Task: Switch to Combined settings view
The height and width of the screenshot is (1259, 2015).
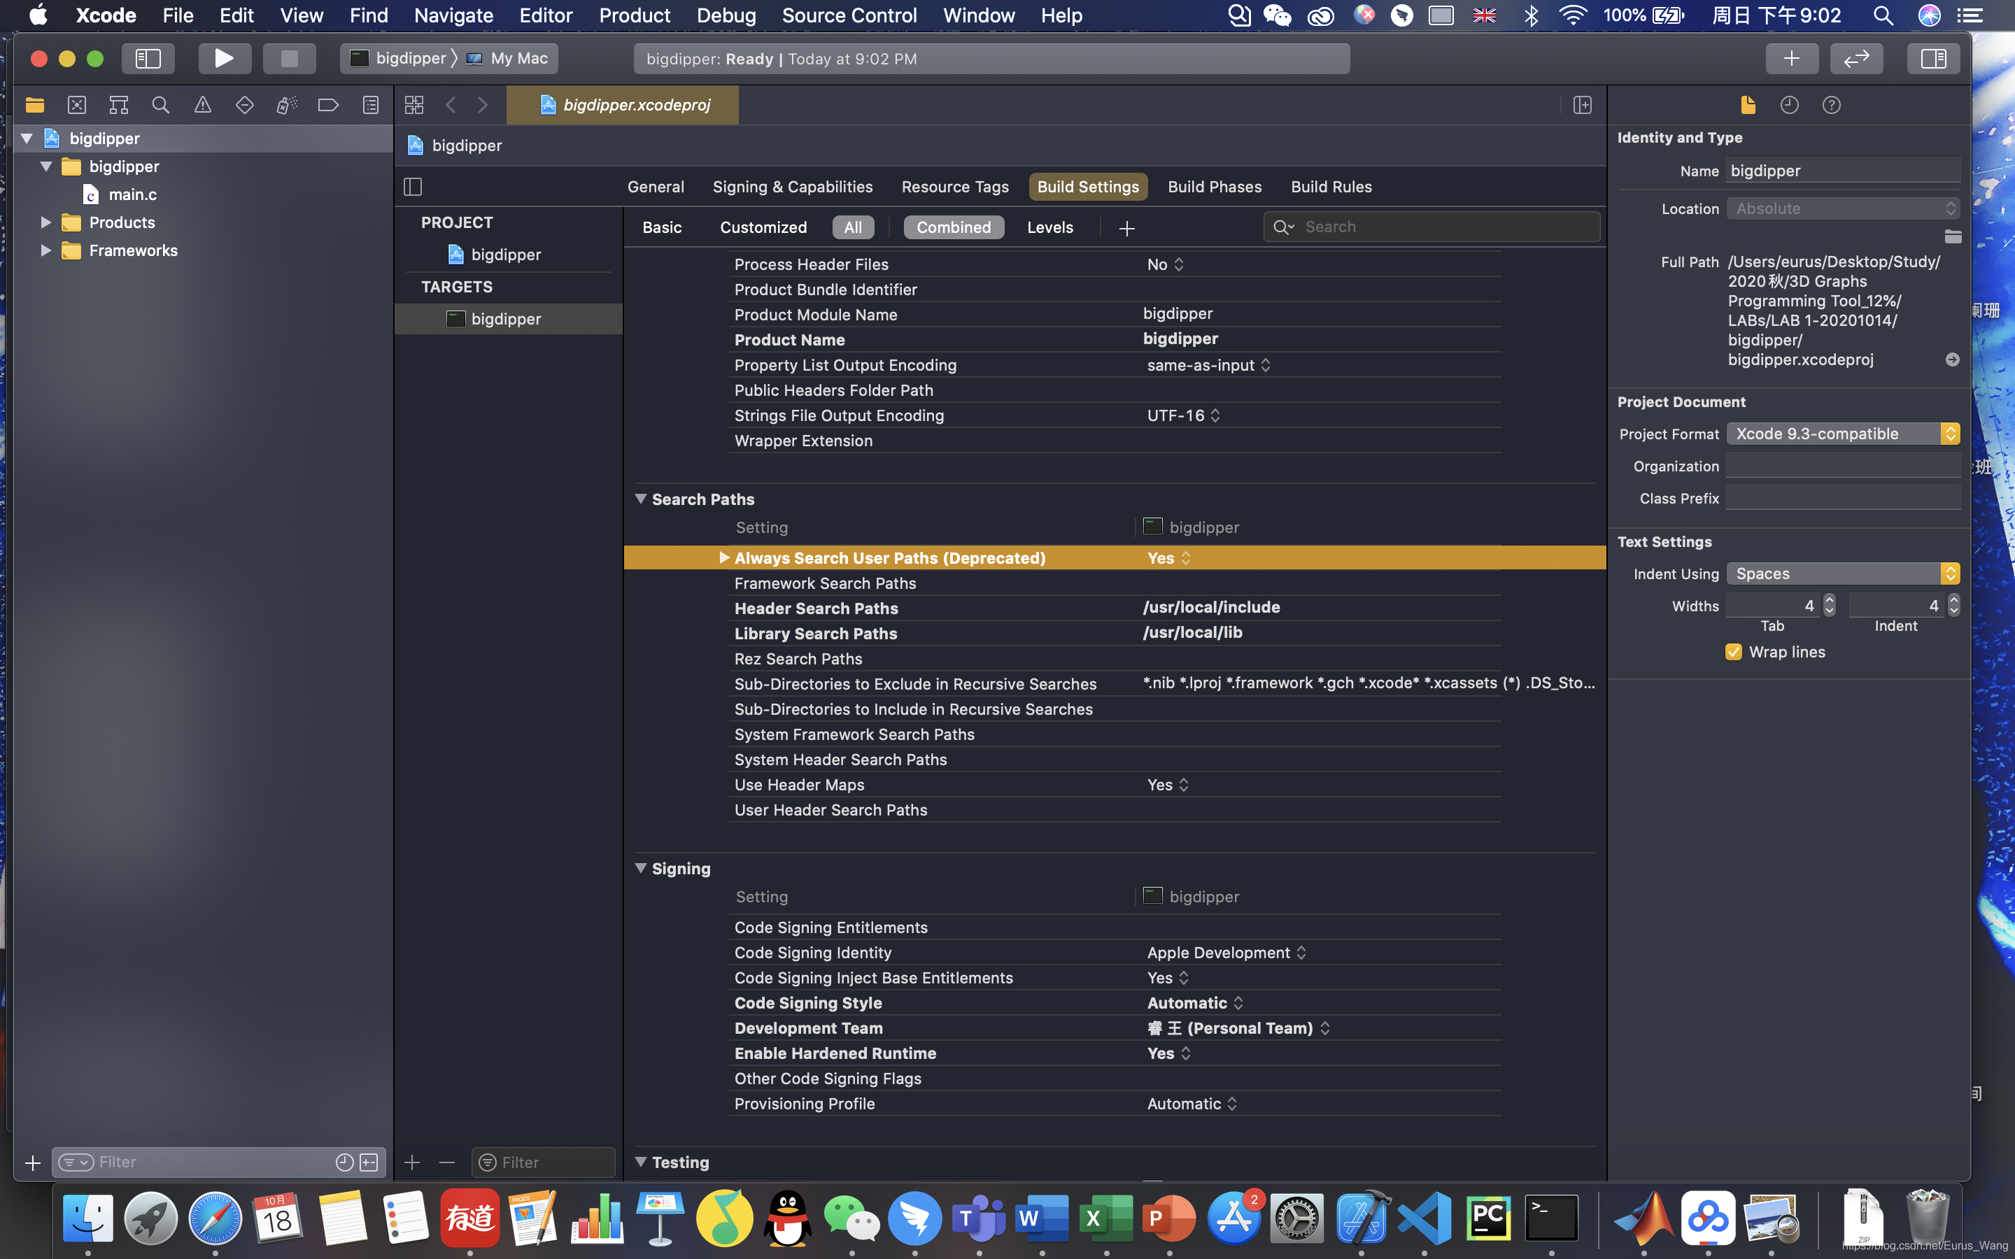Action: tap(954, 227)
